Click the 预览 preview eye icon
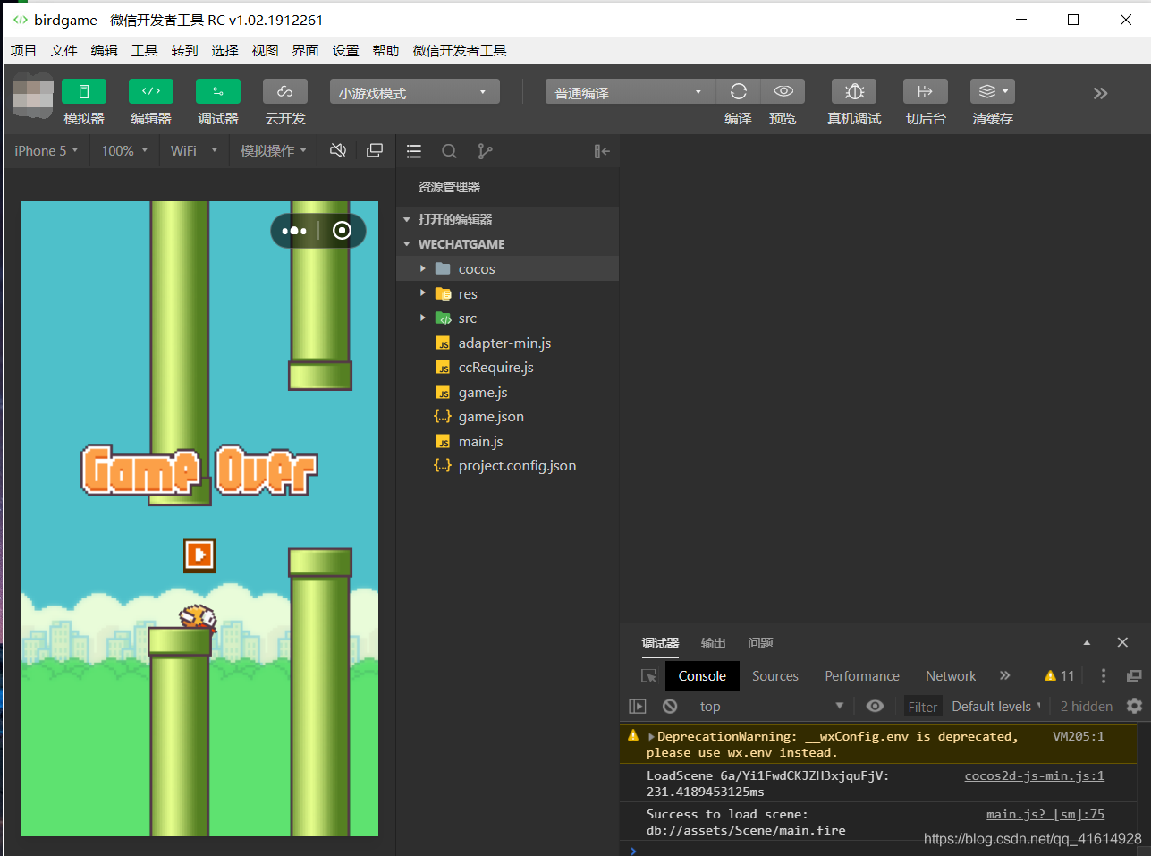1151x856 pixels. [783, 91]
